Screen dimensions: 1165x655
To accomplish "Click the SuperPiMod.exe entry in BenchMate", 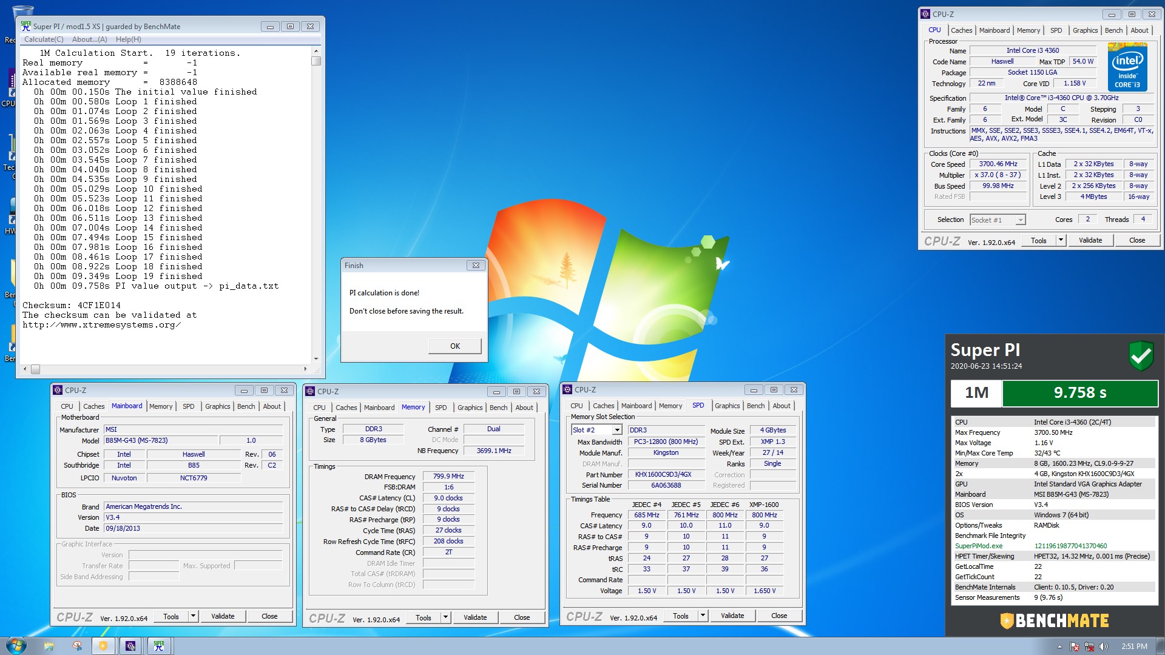I will click(979, 546).
